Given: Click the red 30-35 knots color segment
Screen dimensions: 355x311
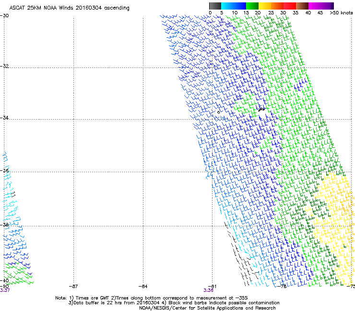Looking at the screenshot, I should 290,6.
